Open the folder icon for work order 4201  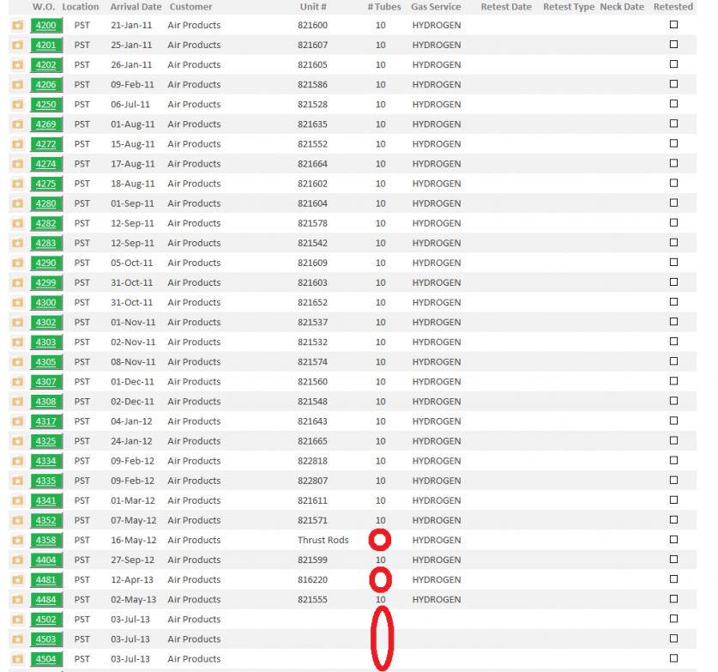[x=18, y=45]
